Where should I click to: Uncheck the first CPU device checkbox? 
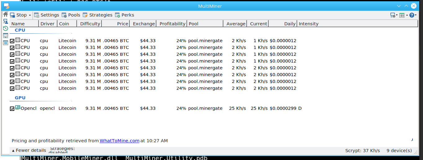12,41
